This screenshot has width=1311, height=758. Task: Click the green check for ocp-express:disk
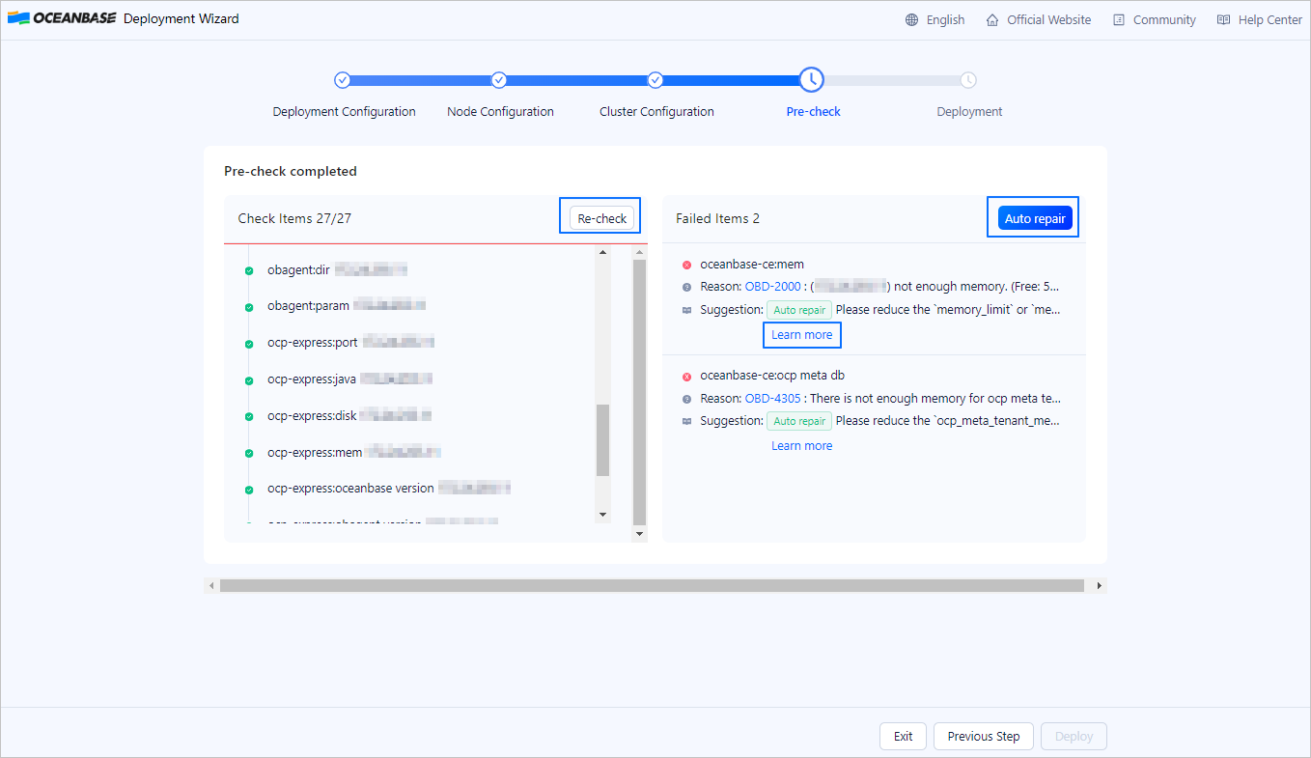coord(249,417)
